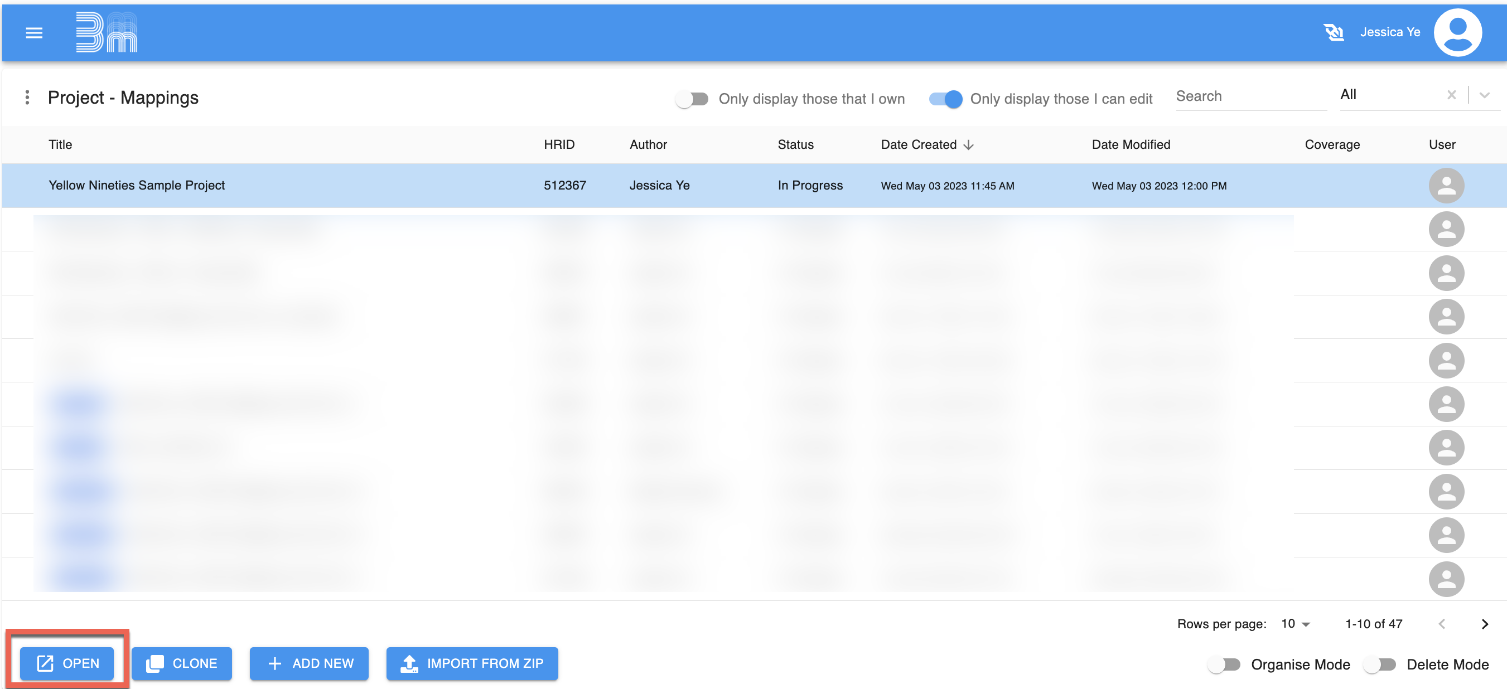Click the OPEN button
The height and width of the screenshot is (689, 1507).
(67, 663)
